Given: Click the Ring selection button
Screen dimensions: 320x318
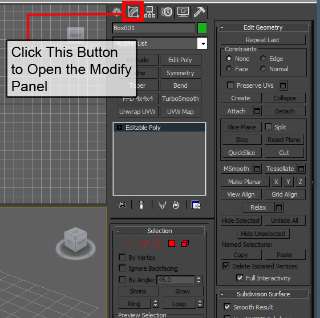Looking at the screenshot, I should point(134,304).
